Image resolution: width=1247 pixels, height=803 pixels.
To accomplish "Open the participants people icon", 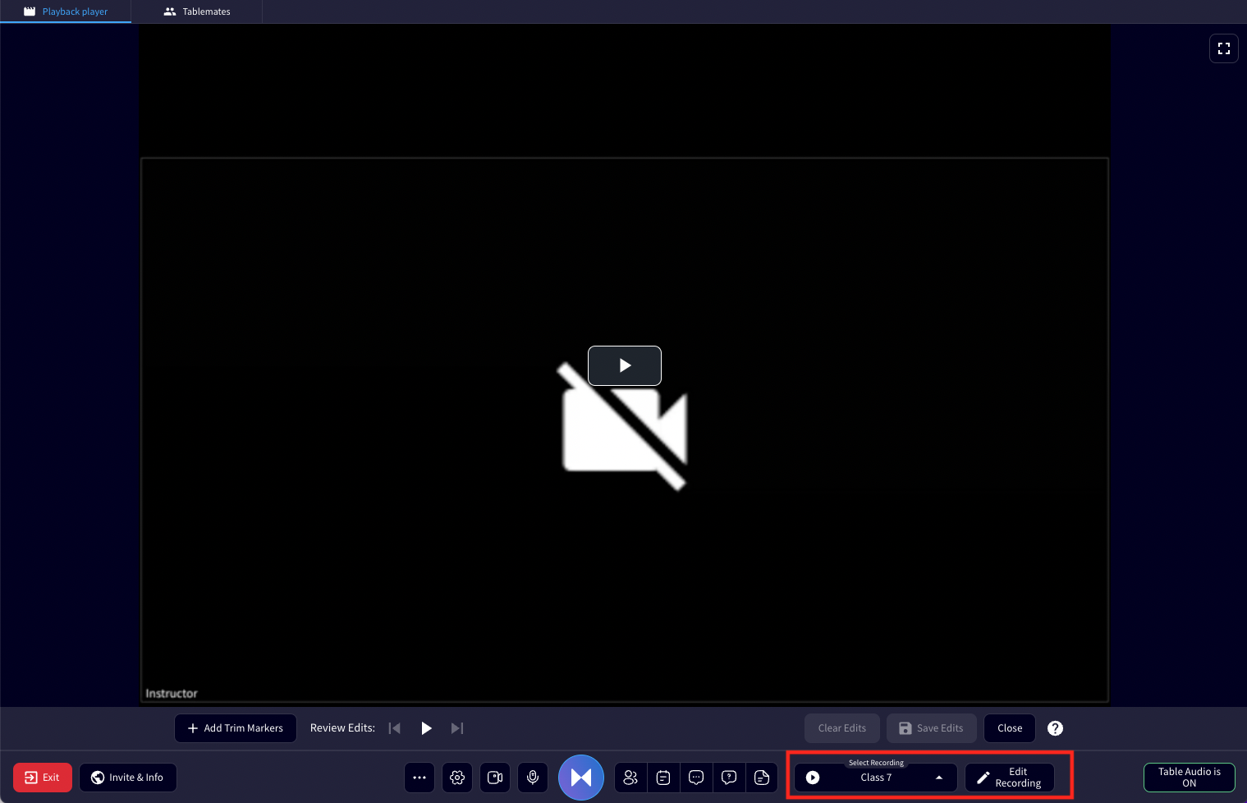I will (x=630, y=778).
